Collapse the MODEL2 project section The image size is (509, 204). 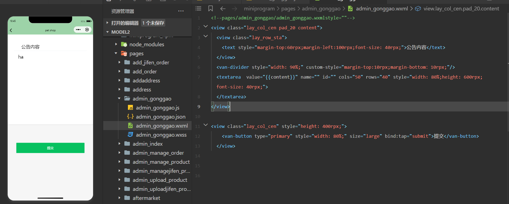point(120,32)
